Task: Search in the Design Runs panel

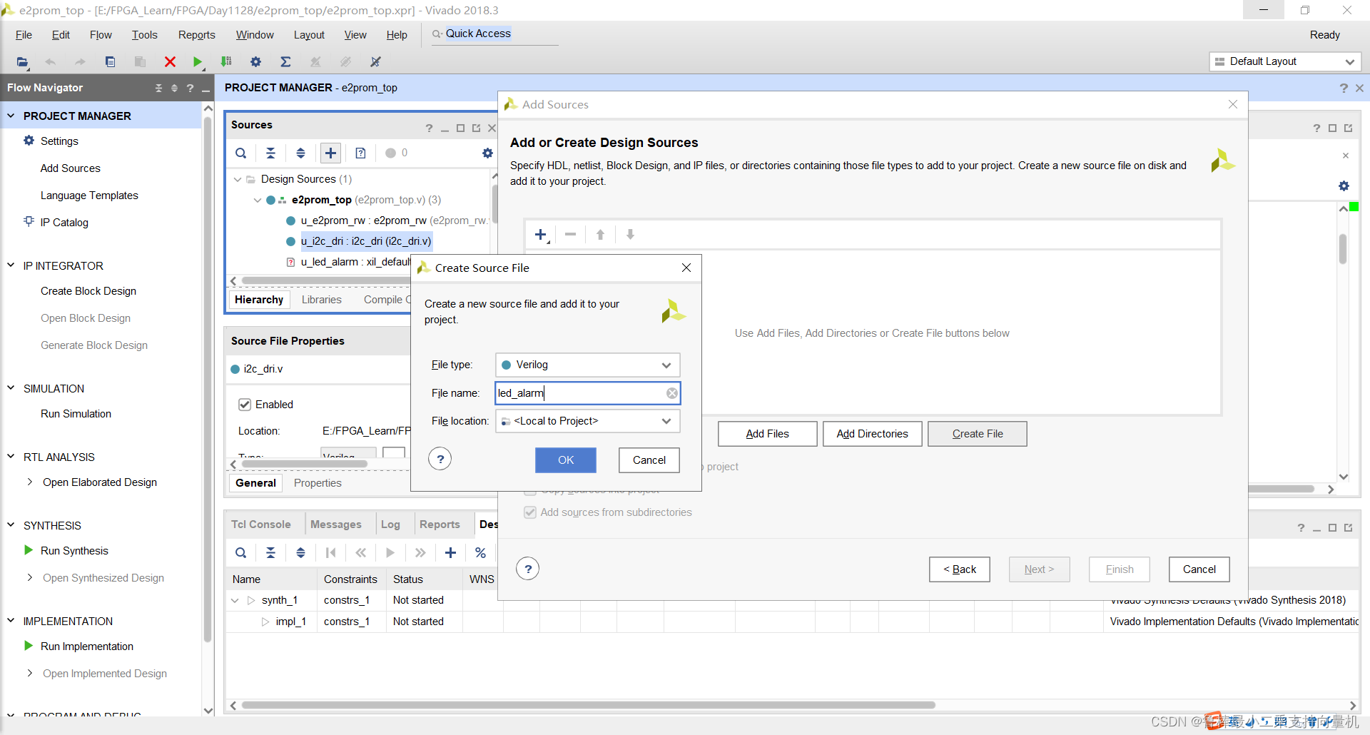Action: pos(241,552)
